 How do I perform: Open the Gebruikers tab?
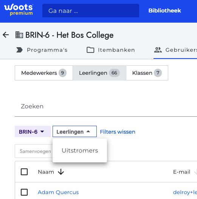pos(175,50)
